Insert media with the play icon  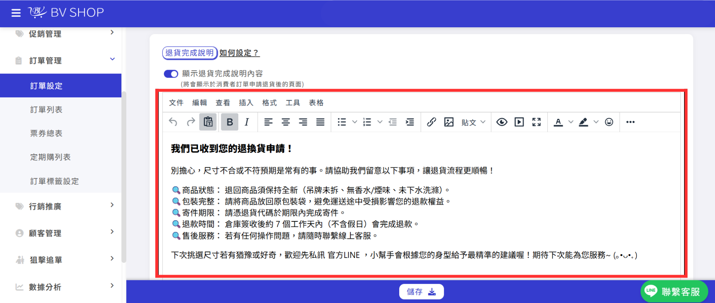pos(519,122)
